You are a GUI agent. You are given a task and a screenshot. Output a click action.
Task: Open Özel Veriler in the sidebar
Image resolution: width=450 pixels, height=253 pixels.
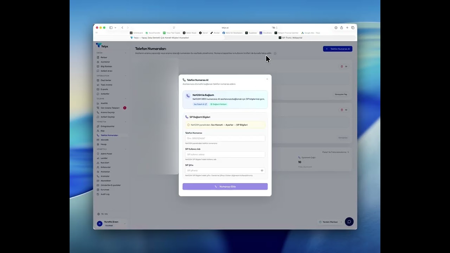(106, 80)
